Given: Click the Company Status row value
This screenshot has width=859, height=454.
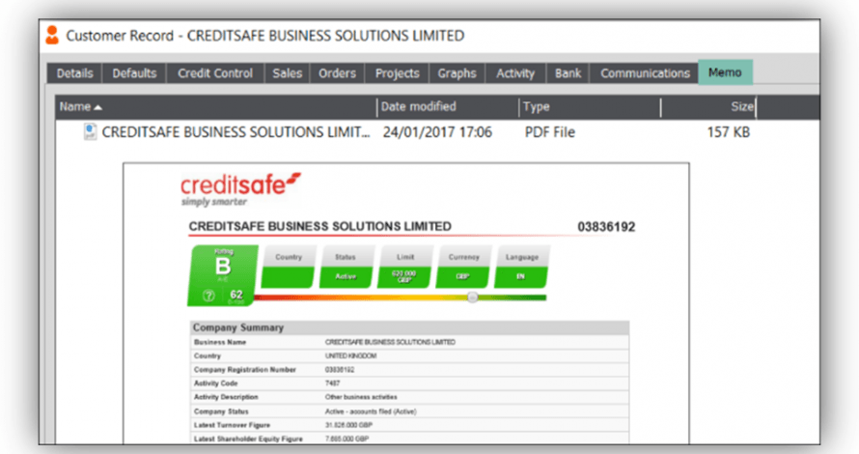Looking at the screenshot, I should [x=371, y=411].
